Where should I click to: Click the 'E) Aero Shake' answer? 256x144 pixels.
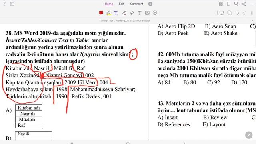[221, 33]
